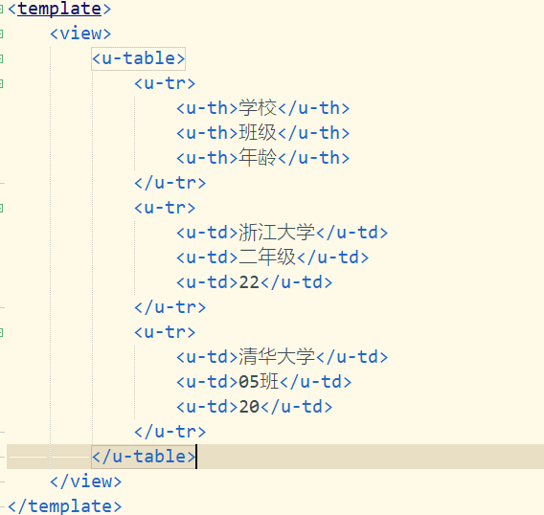544x515 pixels.
Task: Place cursor on the 清华大学 cell line
Action: [283, 357]
